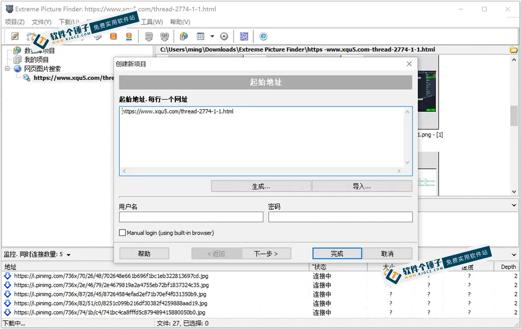This screenshot has height=329, width=521.
Task: Click the app icon in the title bar
Action: click(9, 9)
